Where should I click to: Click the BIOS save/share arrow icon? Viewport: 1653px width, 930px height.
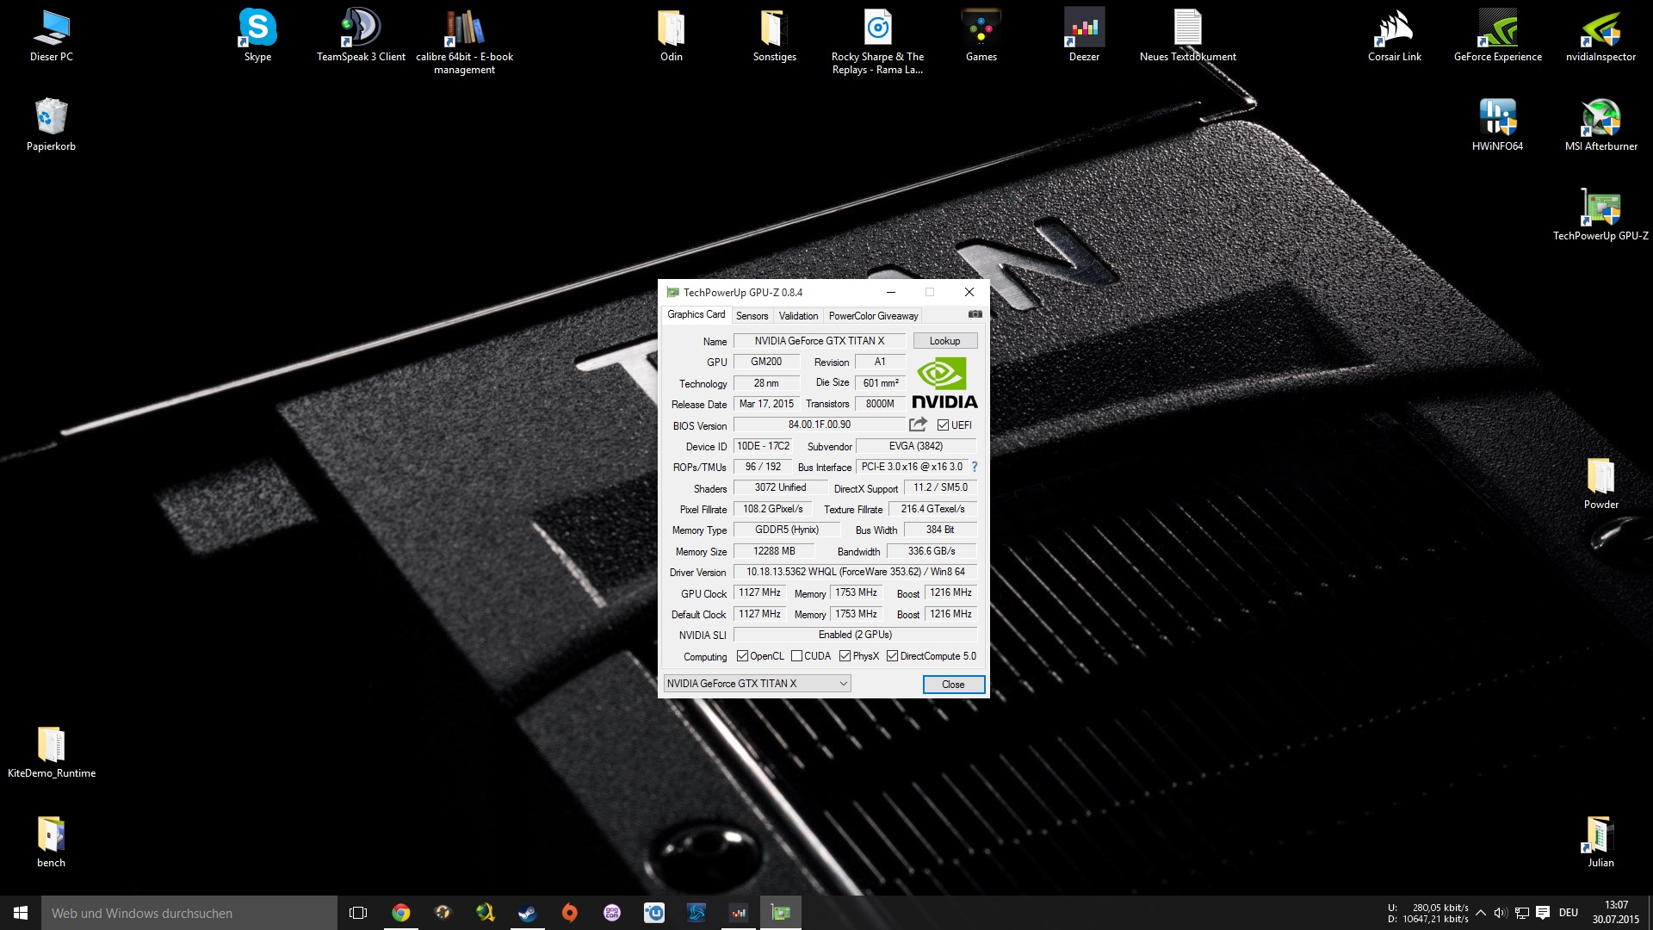[x=918, y=425]
